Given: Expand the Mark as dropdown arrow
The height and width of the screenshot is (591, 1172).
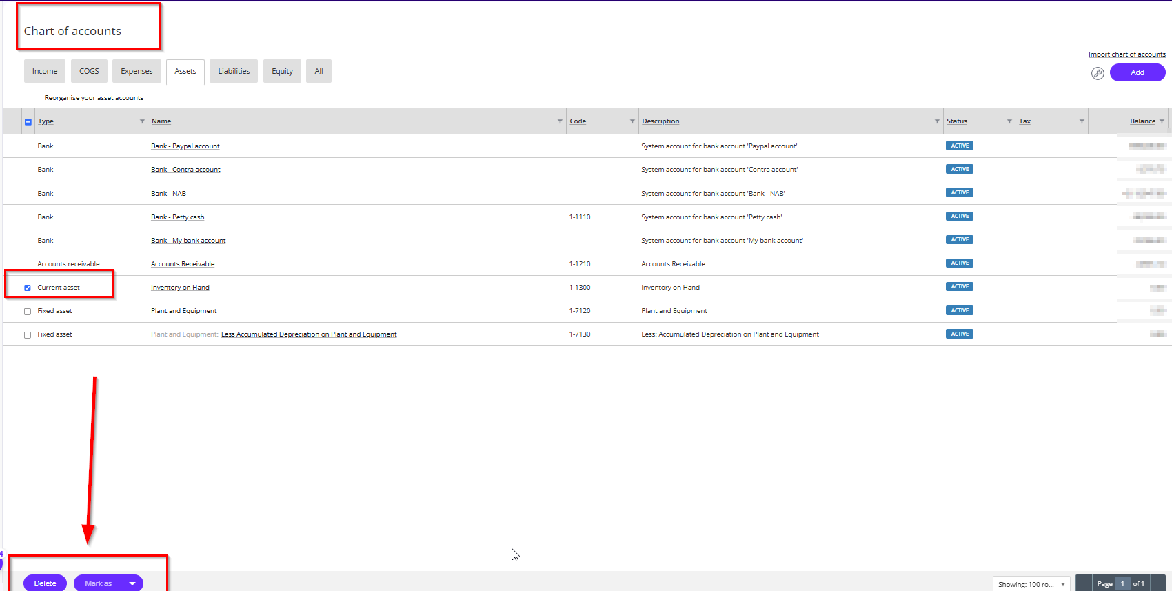Looking at the screenshot, I should point(132,583).
